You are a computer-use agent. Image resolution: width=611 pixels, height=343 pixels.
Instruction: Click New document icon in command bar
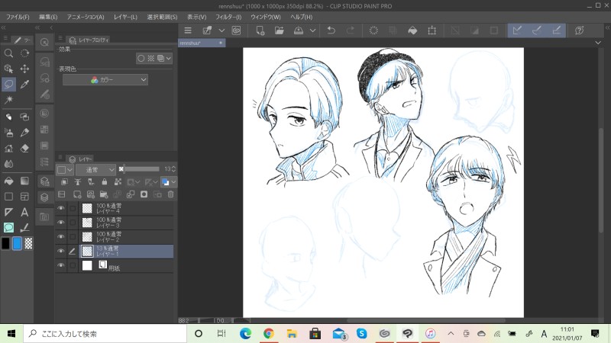coord(260,30)
